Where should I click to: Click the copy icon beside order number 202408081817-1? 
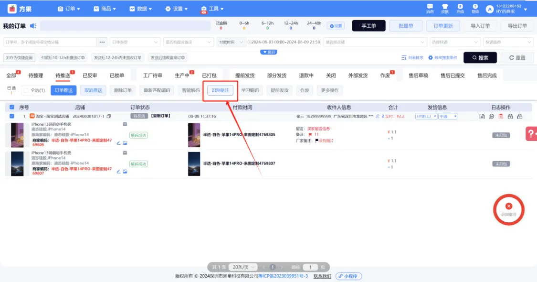[109, 116]
